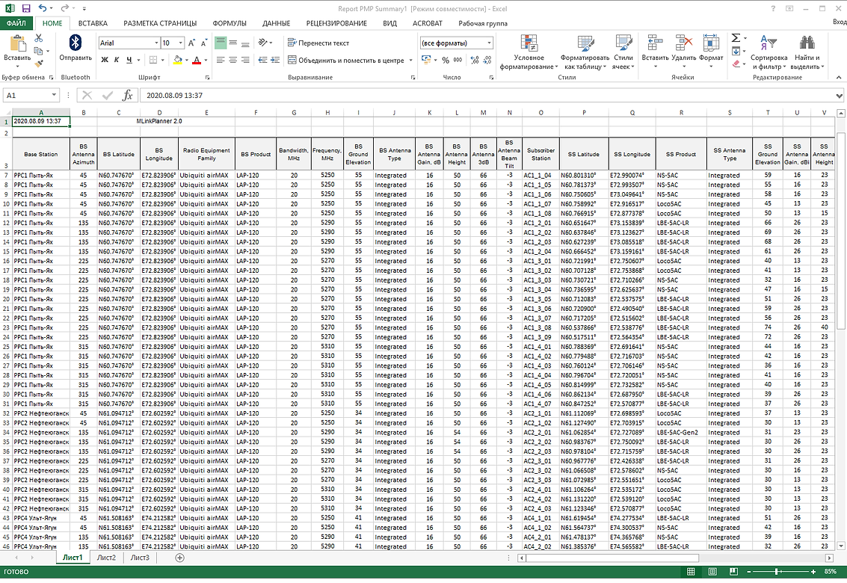Decrease the cell indent
The width and height of the screenshot is (847, 583).
[x=262, y=60]
